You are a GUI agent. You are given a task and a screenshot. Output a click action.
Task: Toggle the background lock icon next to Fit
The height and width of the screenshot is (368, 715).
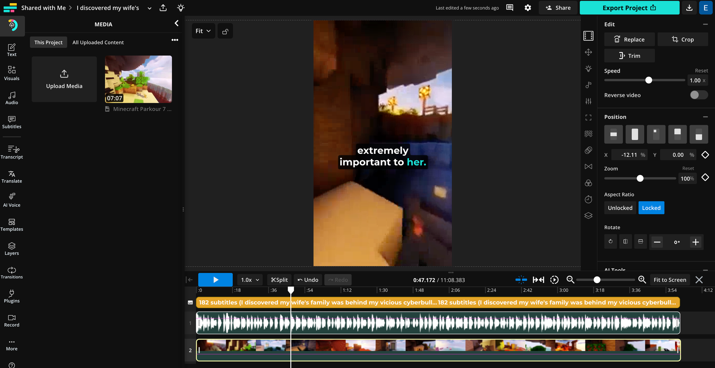(225, 31)
